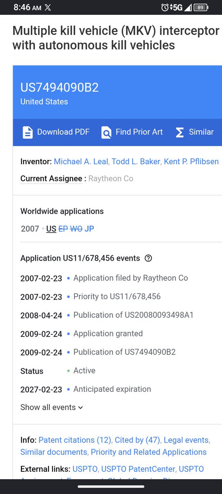Expand Show all events
The width and height of the screenshot is (222, 494).
pos(52,408)
